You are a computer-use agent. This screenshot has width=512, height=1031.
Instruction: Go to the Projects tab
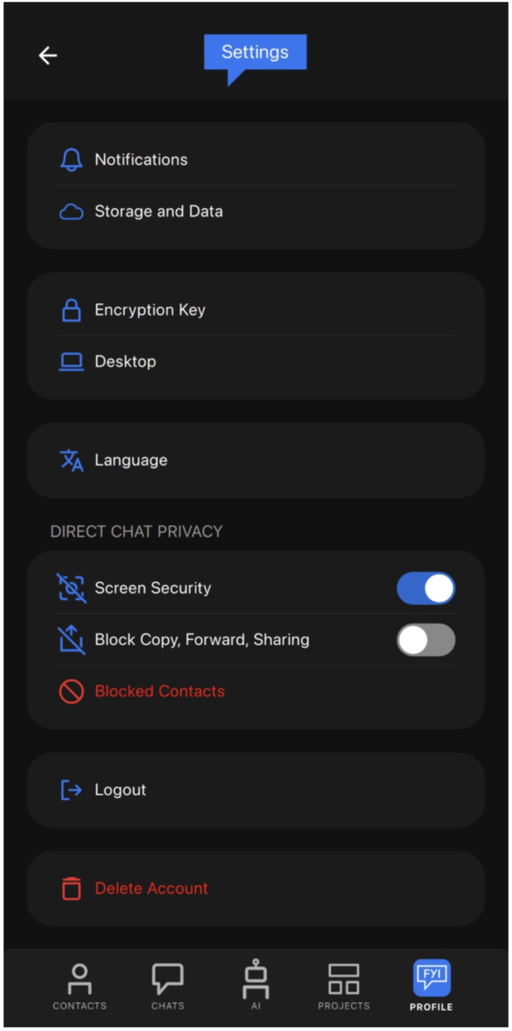[x=343, y=987]
